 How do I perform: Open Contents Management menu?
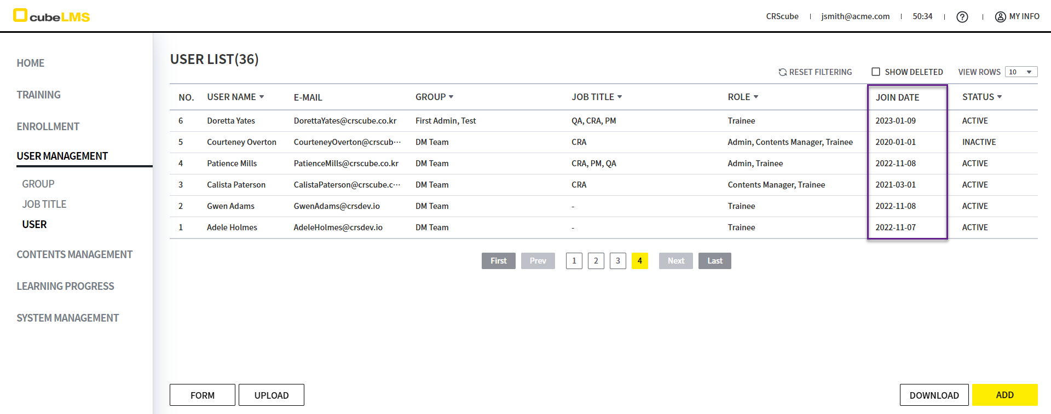[74, 254]
